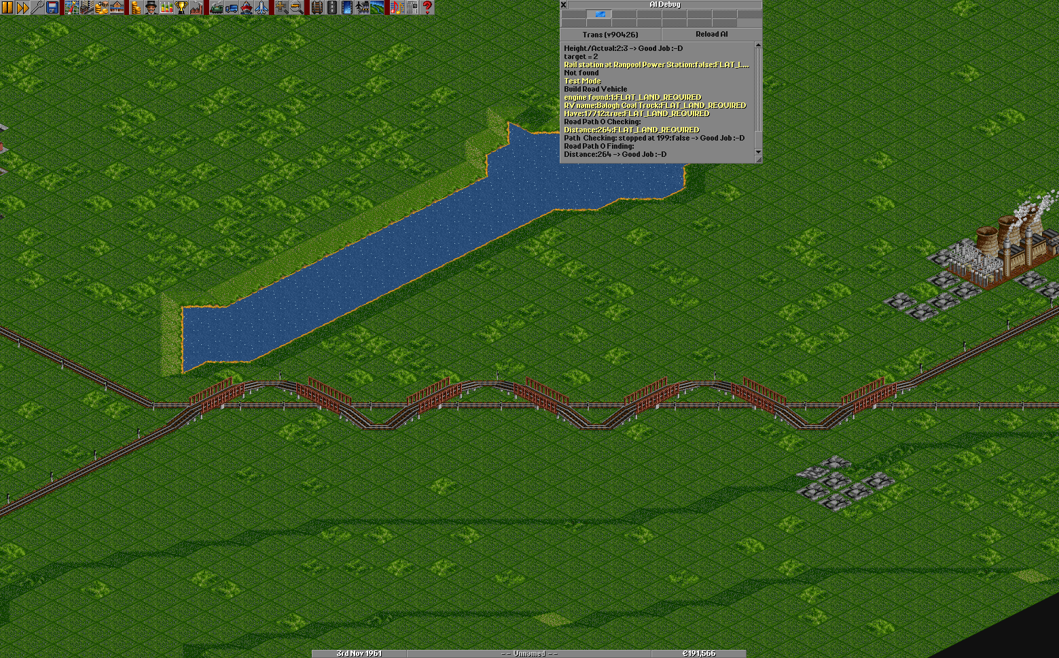Open last news message menu
Viewport: 1059px width, 658px height.
coord(412,7)
